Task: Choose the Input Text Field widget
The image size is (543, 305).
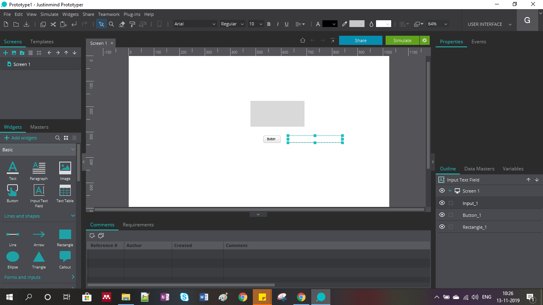Action: click(39, 191)
